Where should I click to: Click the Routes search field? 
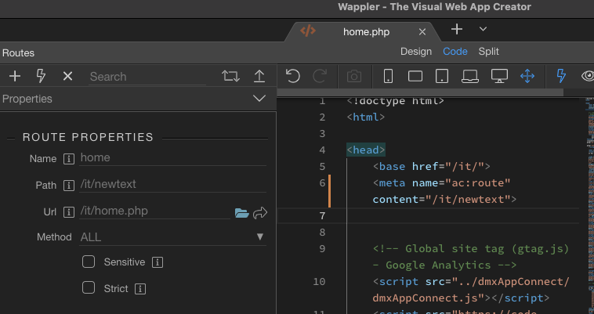pyautogui.click(x=147, y=77)
